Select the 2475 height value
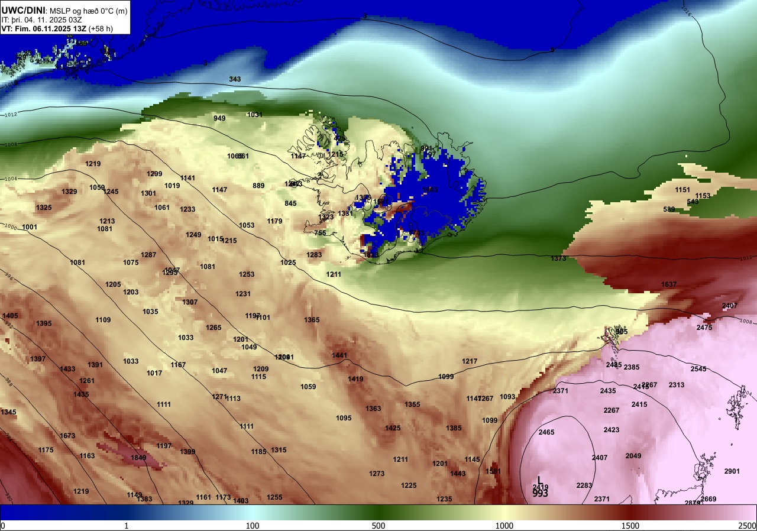This screenshot has width=757, height=531. [704, 328]
